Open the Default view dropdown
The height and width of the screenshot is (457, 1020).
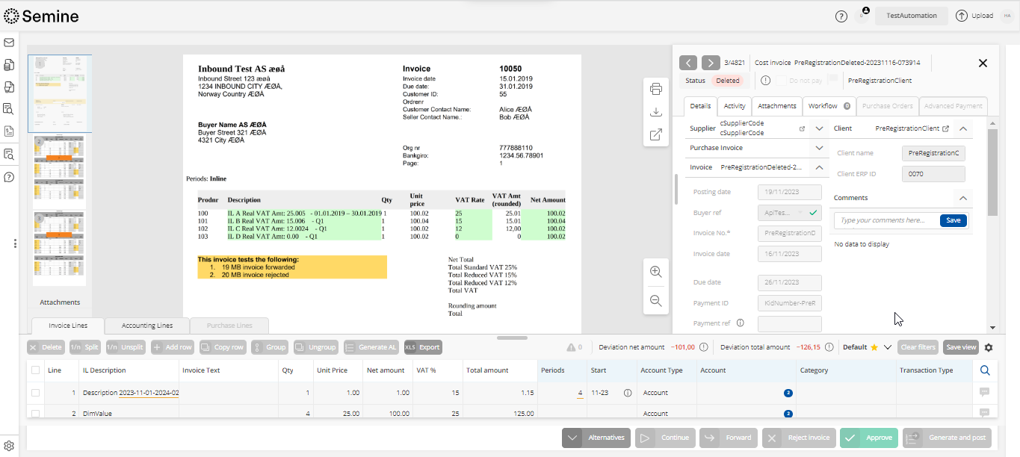click(x=888, y=347)
